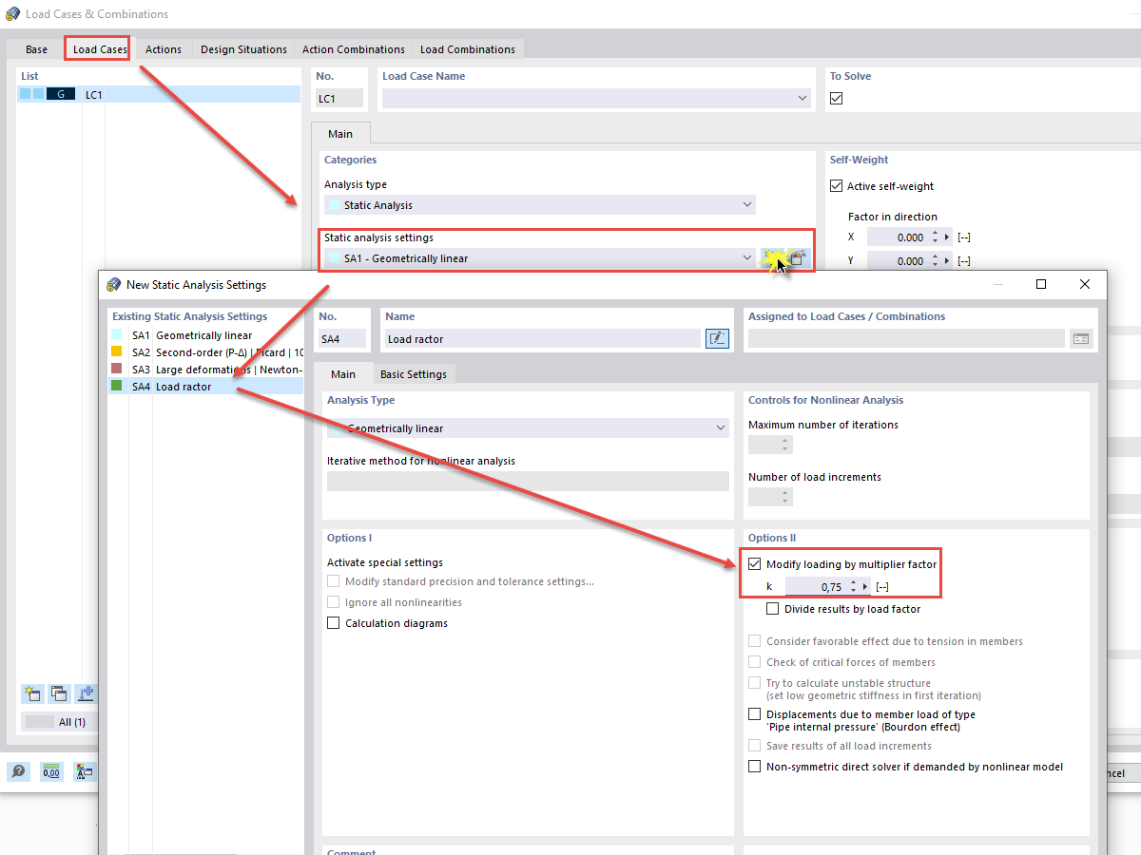Switch to the Action Combinations tab
Image resolution: width=1141 pixels, height=855 pixels.
354,49
